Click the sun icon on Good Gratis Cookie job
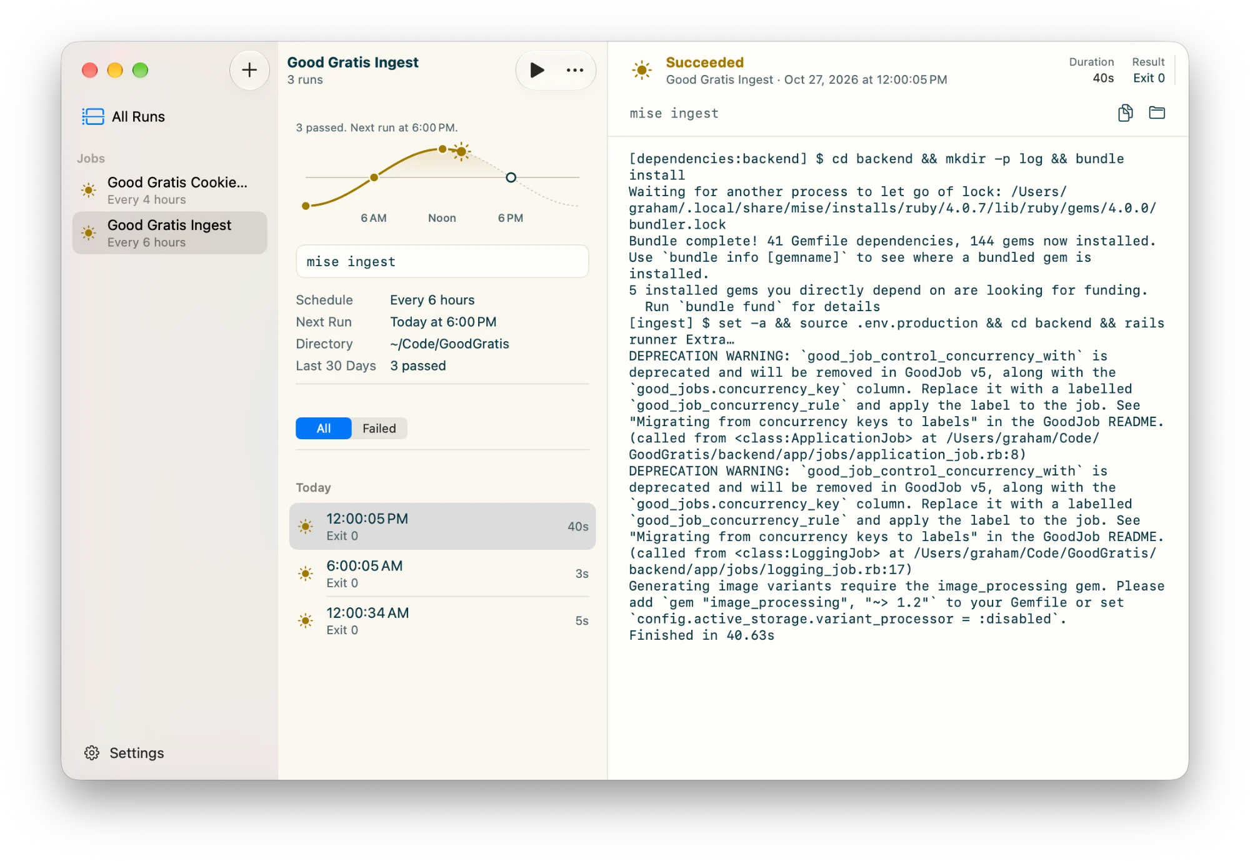Screen dimensions: 1250x861 (89, 190)
